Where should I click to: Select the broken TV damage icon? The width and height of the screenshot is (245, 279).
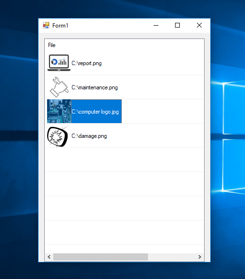pyautogui.click(x=58, y=136)
